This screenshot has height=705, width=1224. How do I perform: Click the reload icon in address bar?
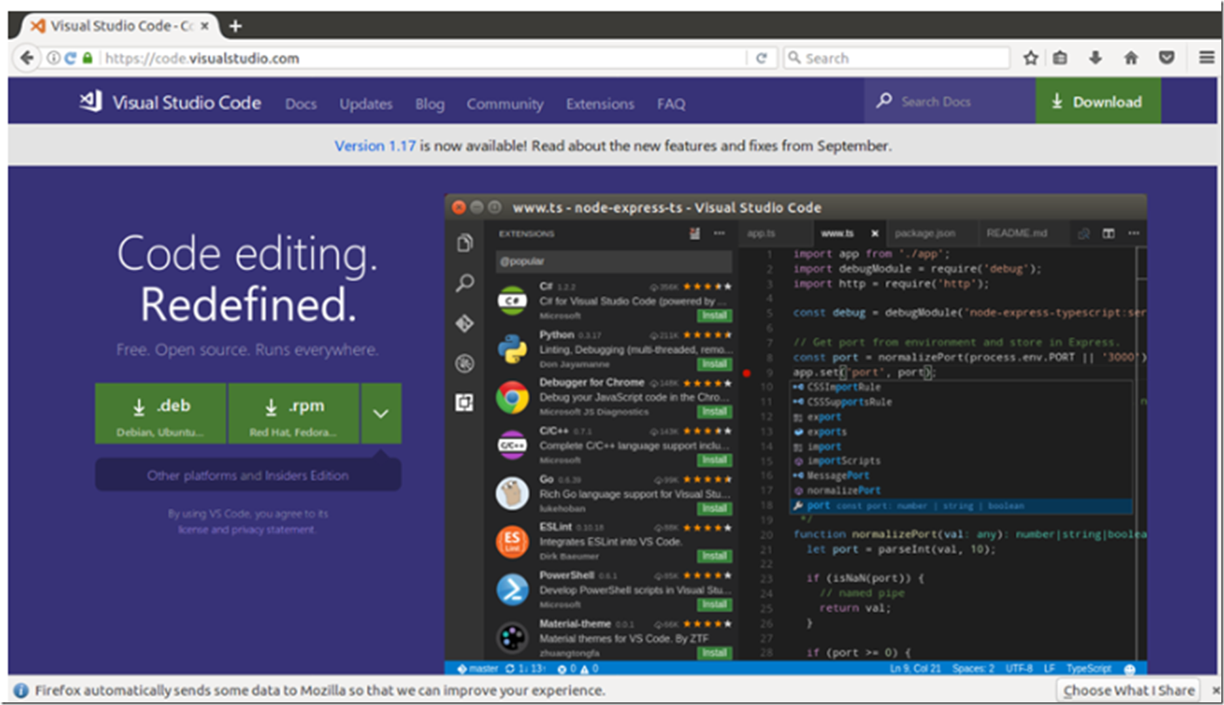(761, 58)
